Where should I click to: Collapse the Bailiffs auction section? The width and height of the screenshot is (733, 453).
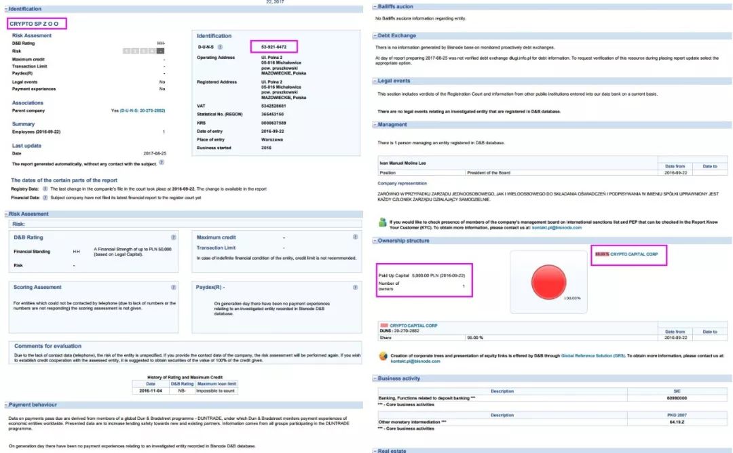(375, 7)
